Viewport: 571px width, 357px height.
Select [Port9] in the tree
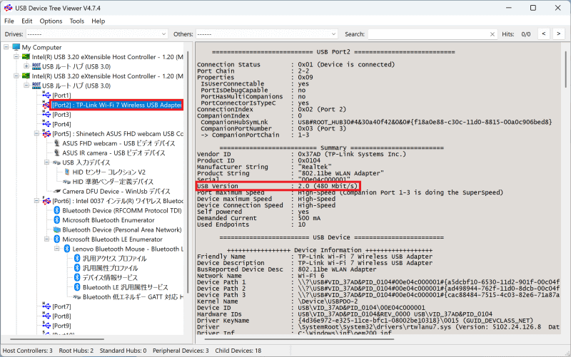click(x=61, y=326)
